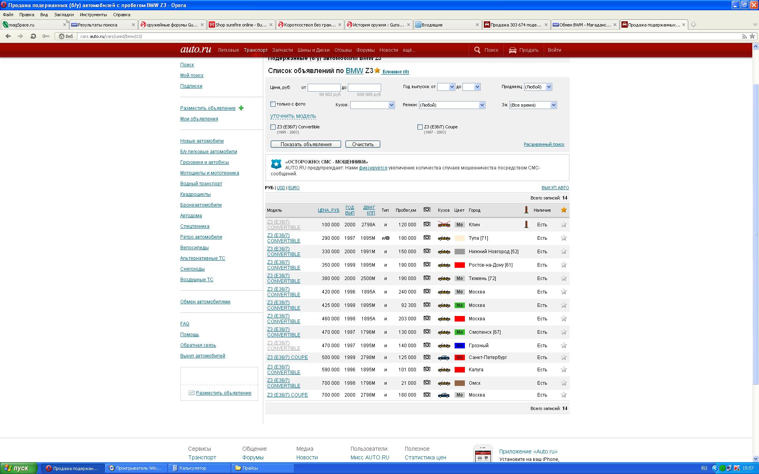The height and width of the screenshot is (474, 759).
Task: Bookmark page with address bar star icon
Action: click(752, 36)
